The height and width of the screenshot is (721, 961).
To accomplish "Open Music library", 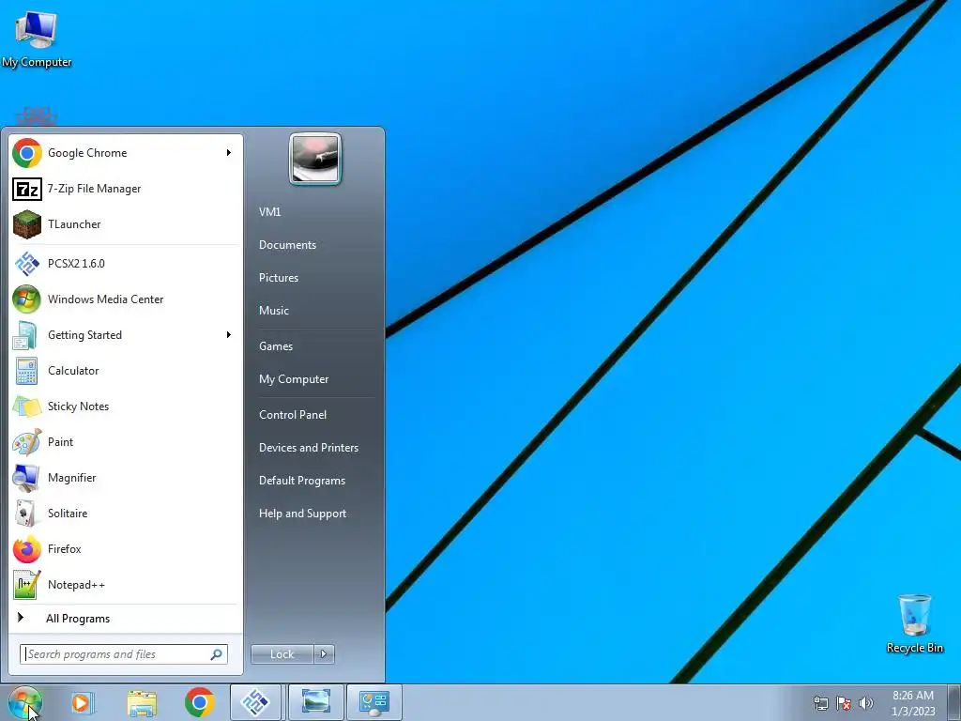I will pyautogui.click(x=273, y=310).
